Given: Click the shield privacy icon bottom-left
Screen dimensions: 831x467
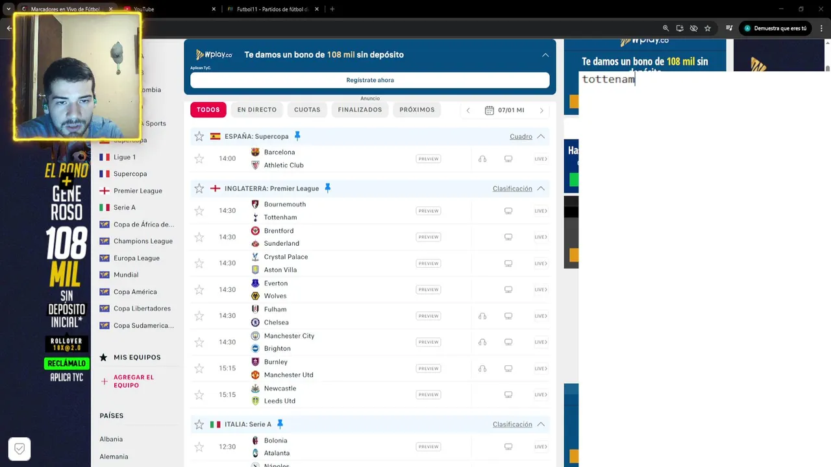Looking at the screenshot, I should coord(19,449).
